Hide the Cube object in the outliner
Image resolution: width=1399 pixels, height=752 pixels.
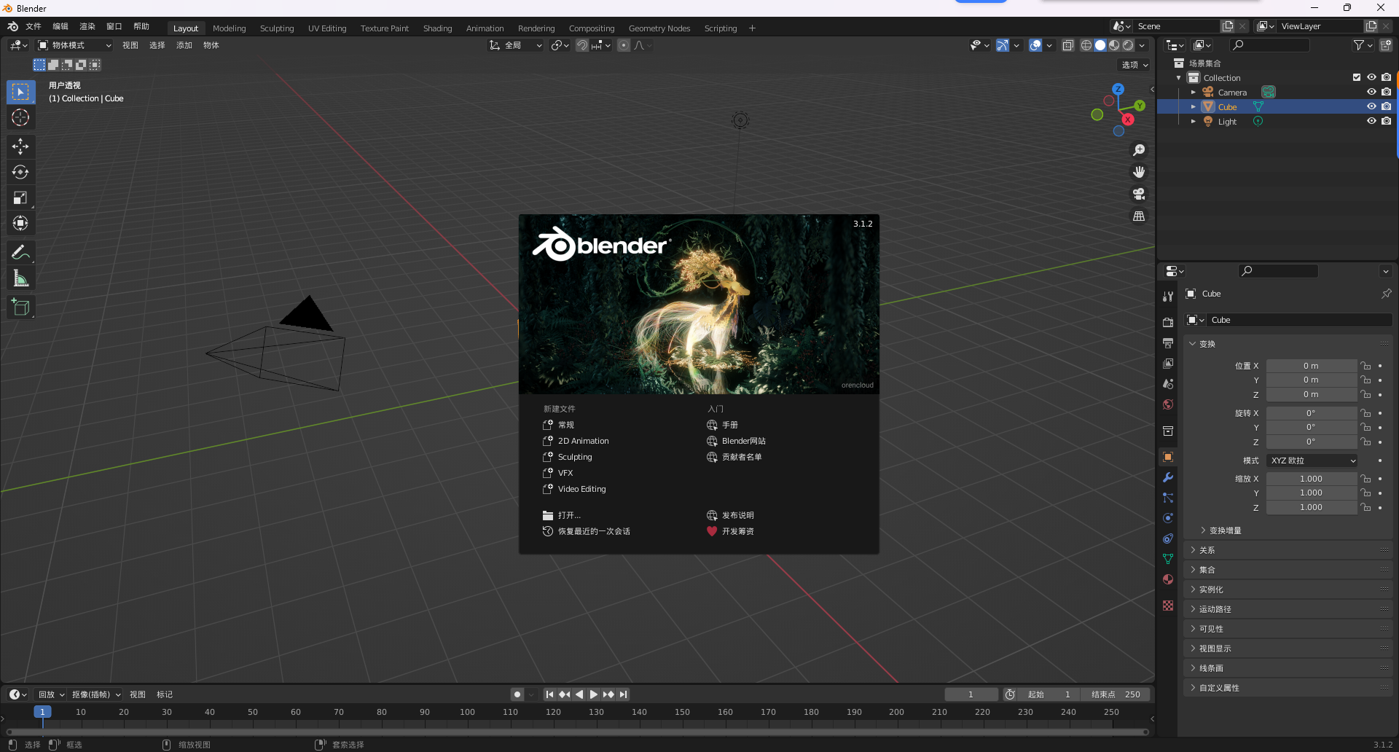tap(1372, 106)
